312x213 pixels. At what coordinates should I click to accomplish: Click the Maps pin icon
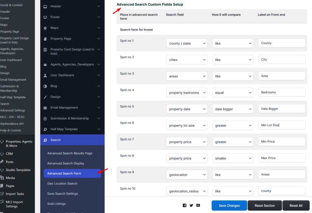(45, 28)
